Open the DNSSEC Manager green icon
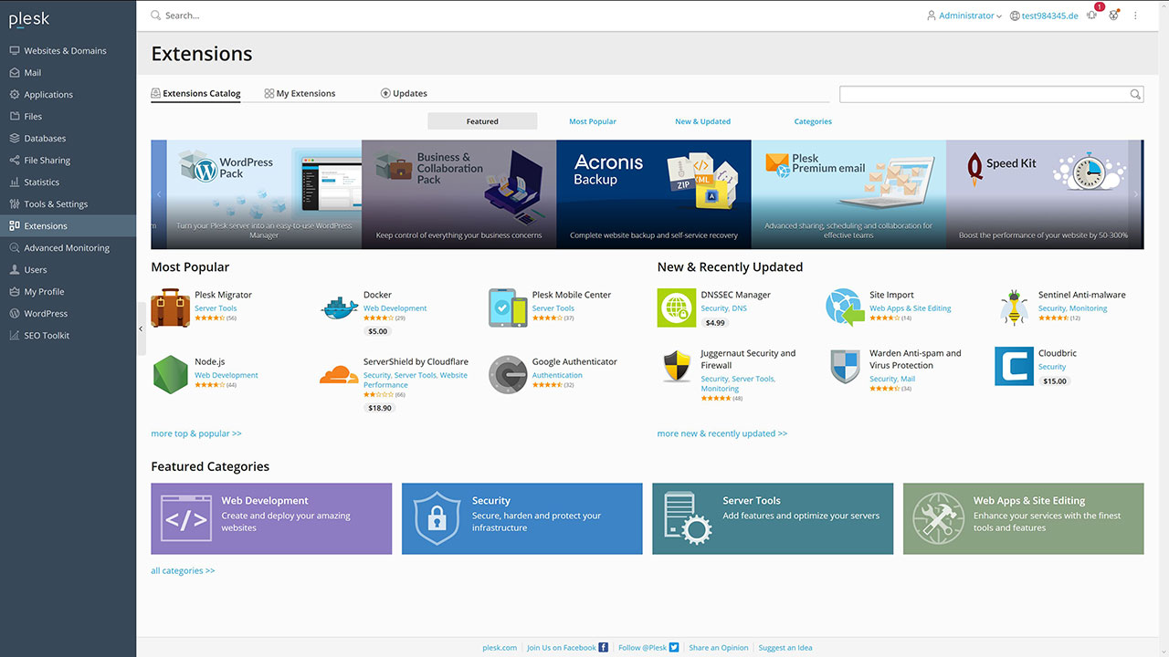The image size is (1169, 657). [x=677, y=308]
